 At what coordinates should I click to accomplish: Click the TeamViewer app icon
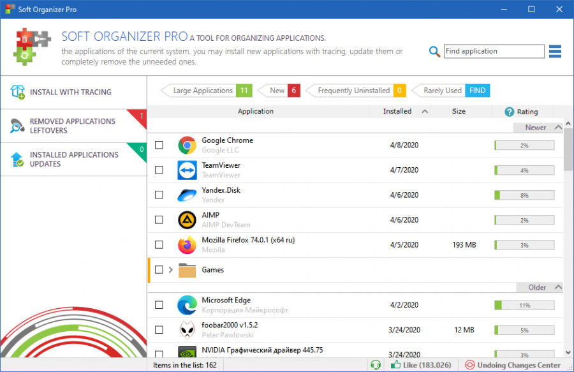(x=187, y=170)
